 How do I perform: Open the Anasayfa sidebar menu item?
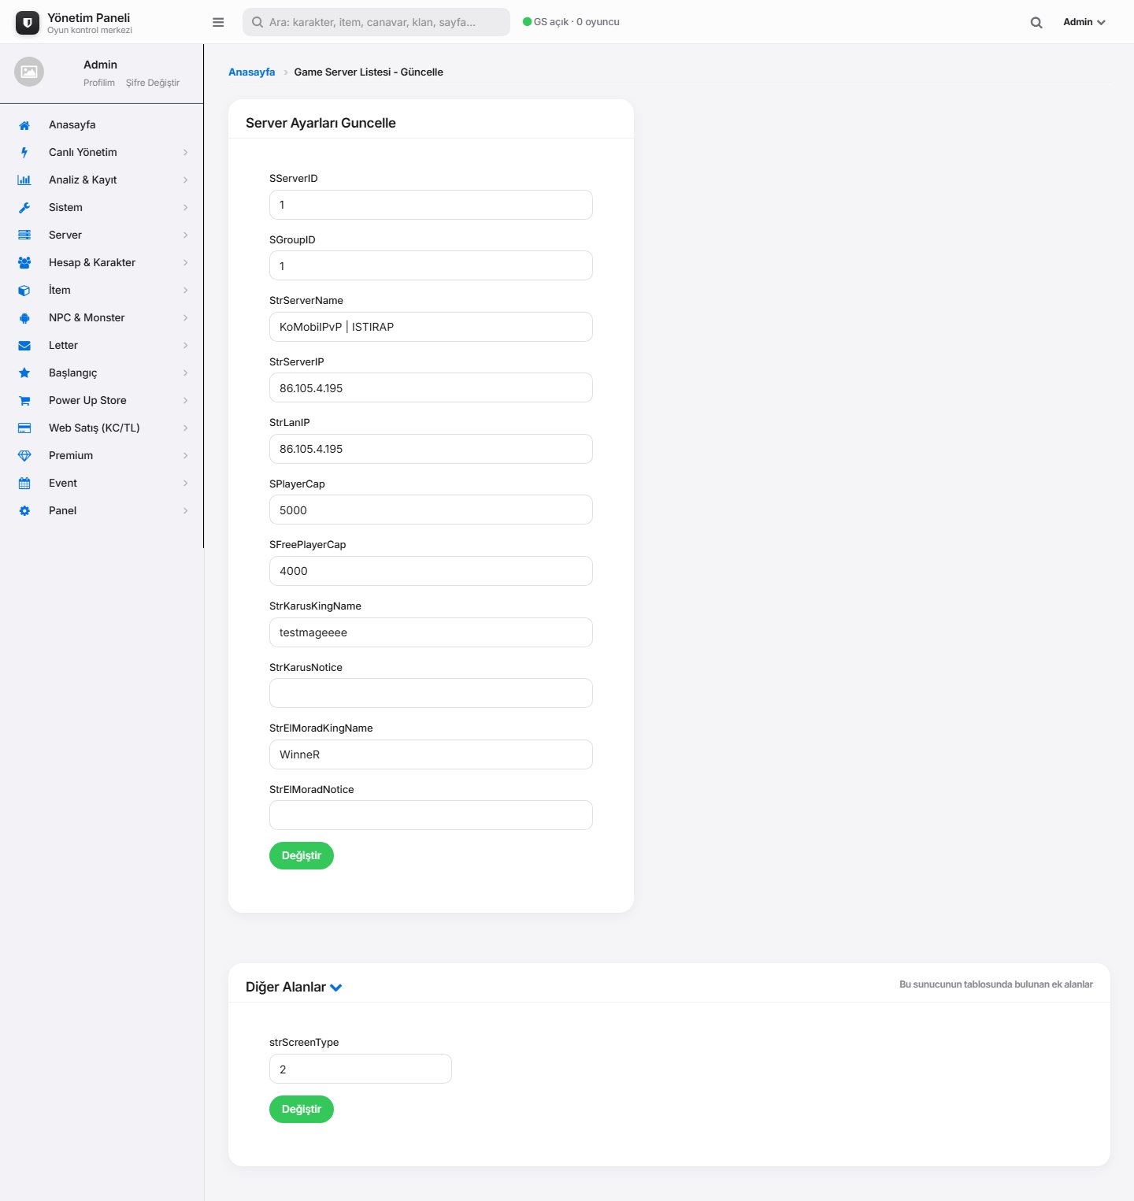coord(102,125)
